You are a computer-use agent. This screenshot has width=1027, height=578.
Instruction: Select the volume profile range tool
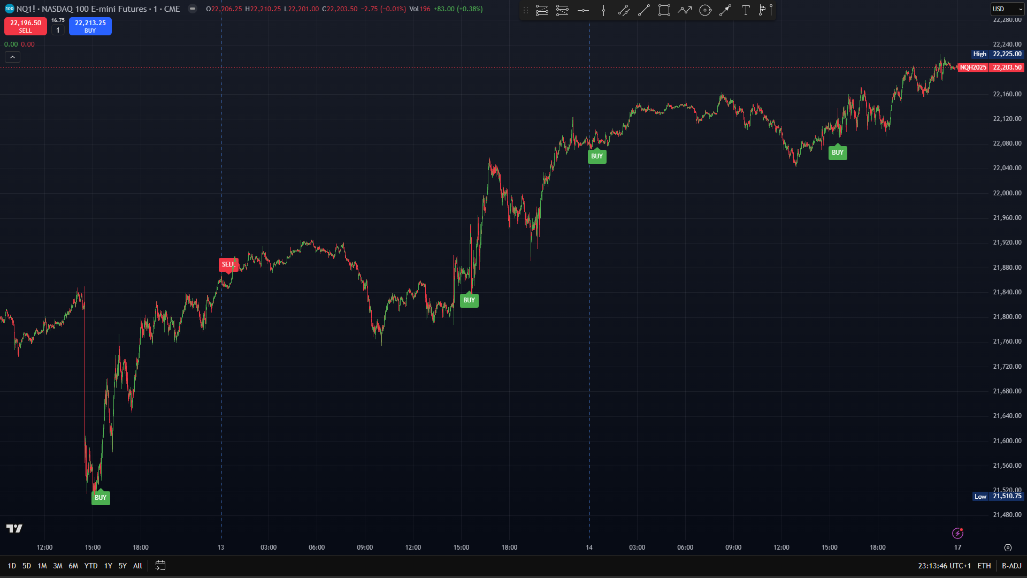pyautogui.click(x=762, y=10)
